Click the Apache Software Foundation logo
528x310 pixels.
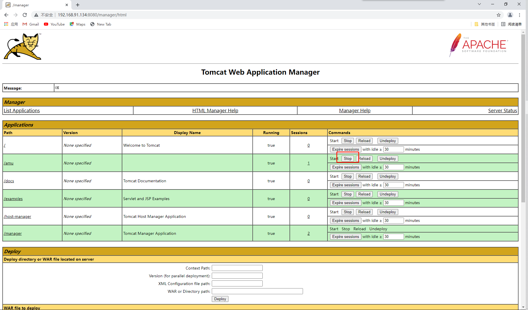(479, 45)
